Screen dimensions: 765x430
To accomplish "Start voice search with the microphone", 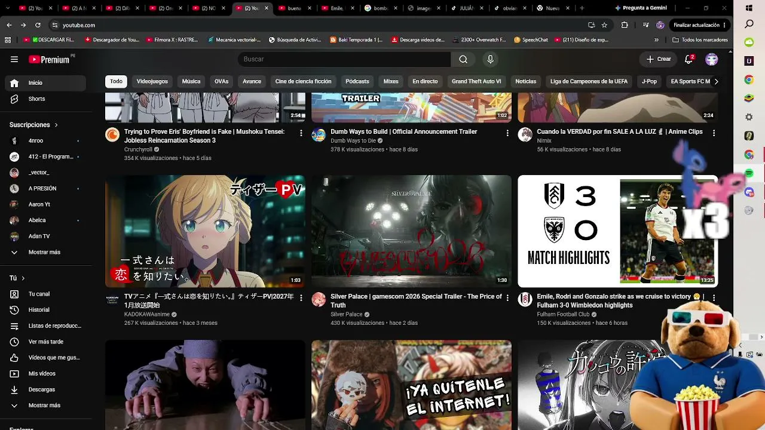I will click(490, 59).
